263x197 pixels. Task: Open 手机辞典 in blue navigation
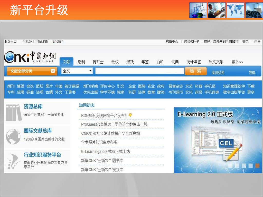pyautogui.click(x=212, y=92)
